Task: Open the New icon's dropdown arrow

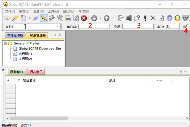Action: [30, 18]
